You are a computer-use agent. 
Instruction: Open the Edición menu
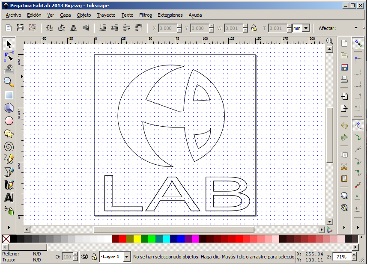pos(34,15)
